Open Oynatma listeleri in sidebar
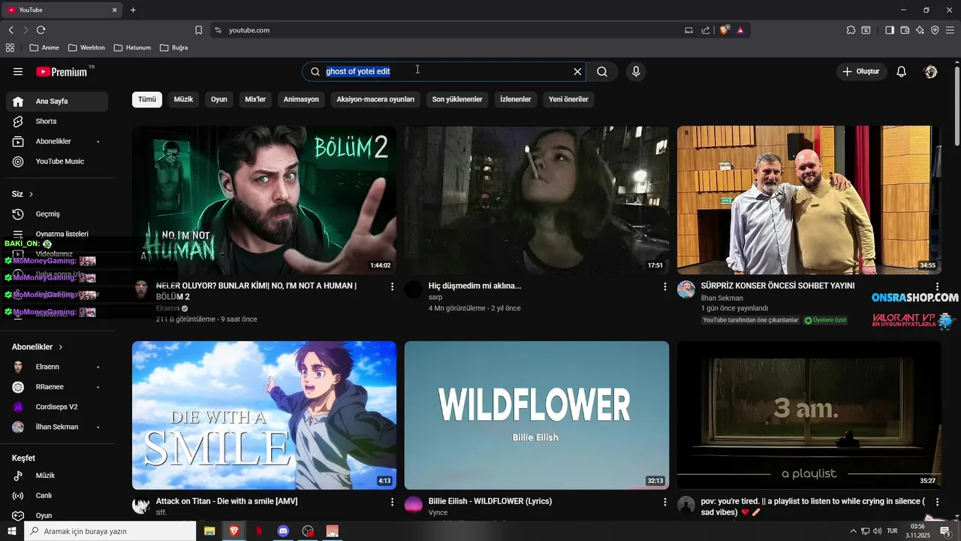Viewport: 961px width, 541px height. (57, 234)
